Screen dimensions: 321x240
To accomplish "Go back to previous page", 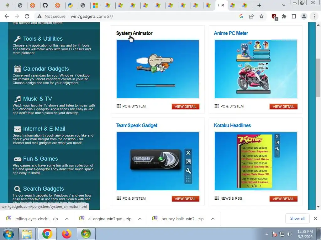I will pyautogui.click(x=7, y=16).
